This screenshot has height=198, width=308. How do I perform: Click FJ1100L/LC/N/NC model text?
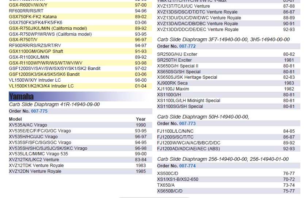click(x=175, y=131)
